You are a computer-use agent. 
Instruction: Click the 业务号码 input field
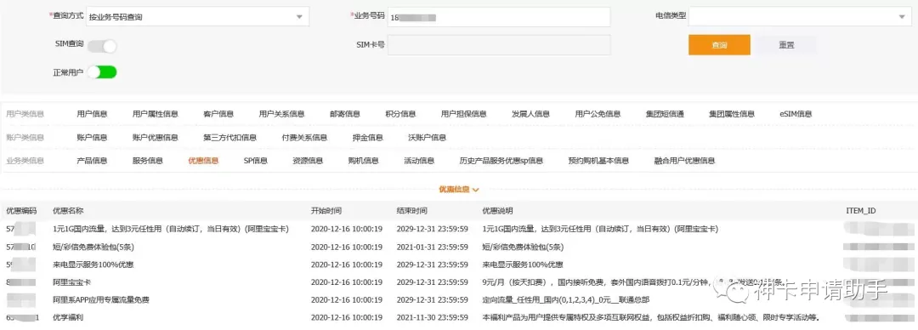point(499,17)
